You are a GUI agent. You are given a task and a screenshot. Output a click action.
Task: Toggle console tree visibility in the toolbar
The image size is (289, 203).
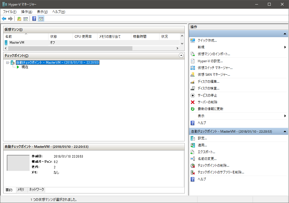(26, 19)
